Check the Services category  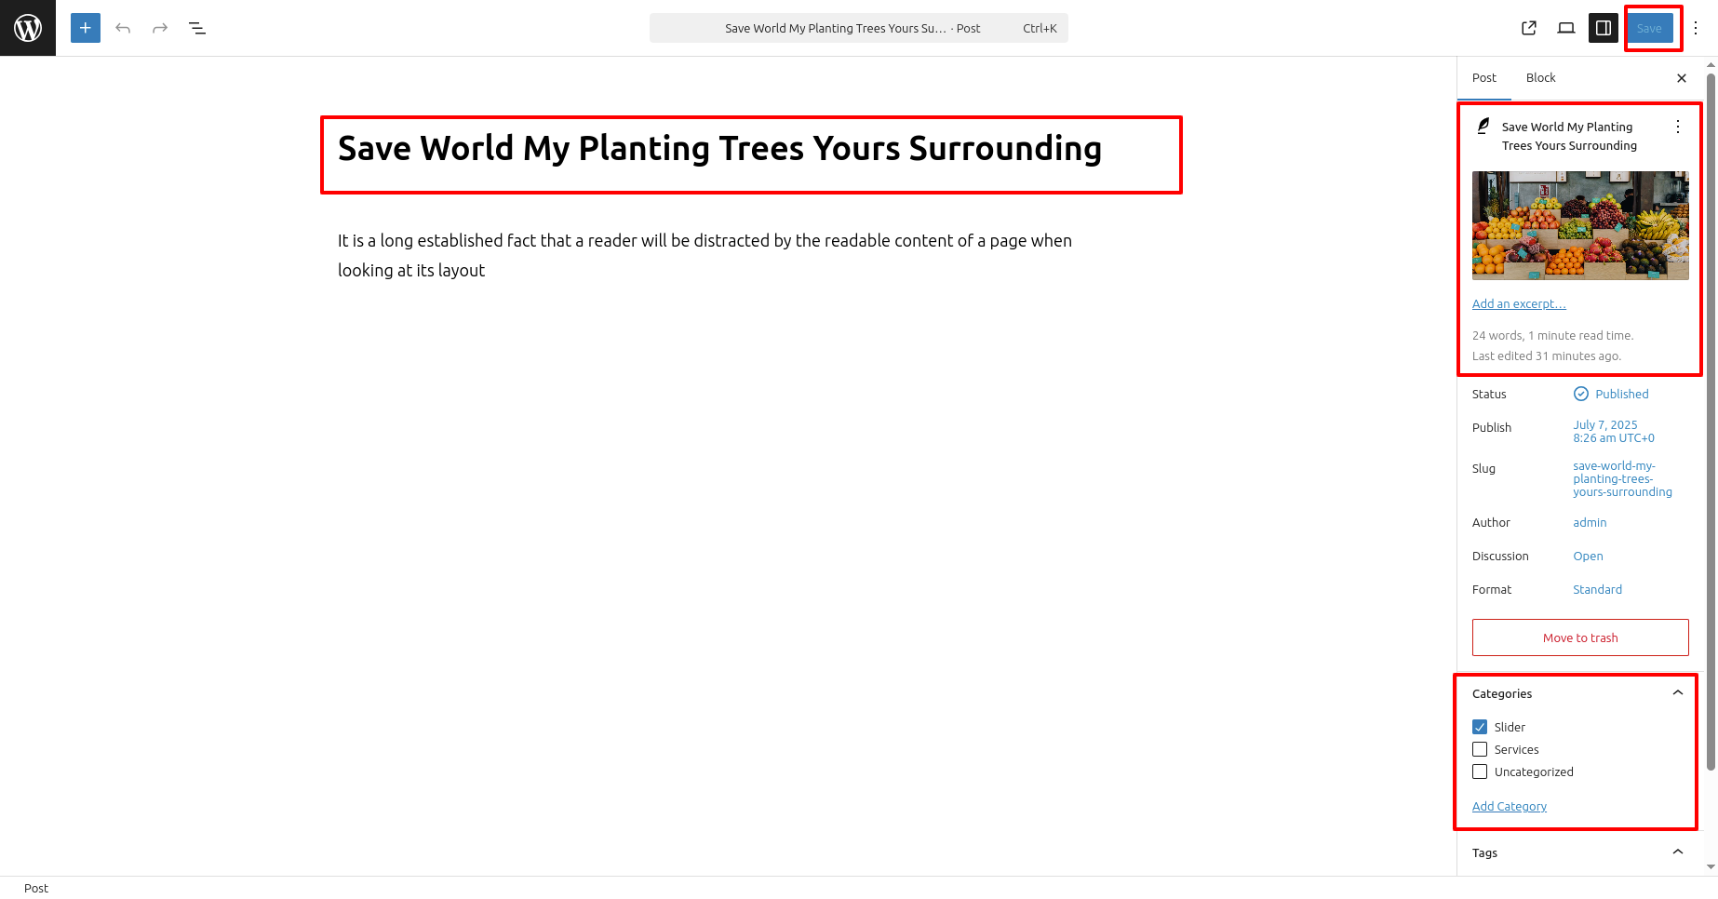click(1480, 749)
